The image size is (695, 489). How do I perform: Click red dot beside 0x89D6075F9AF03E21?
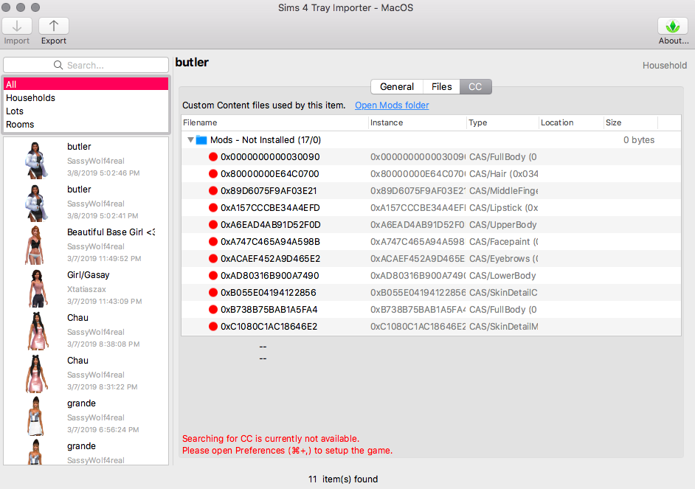point(213,191)
